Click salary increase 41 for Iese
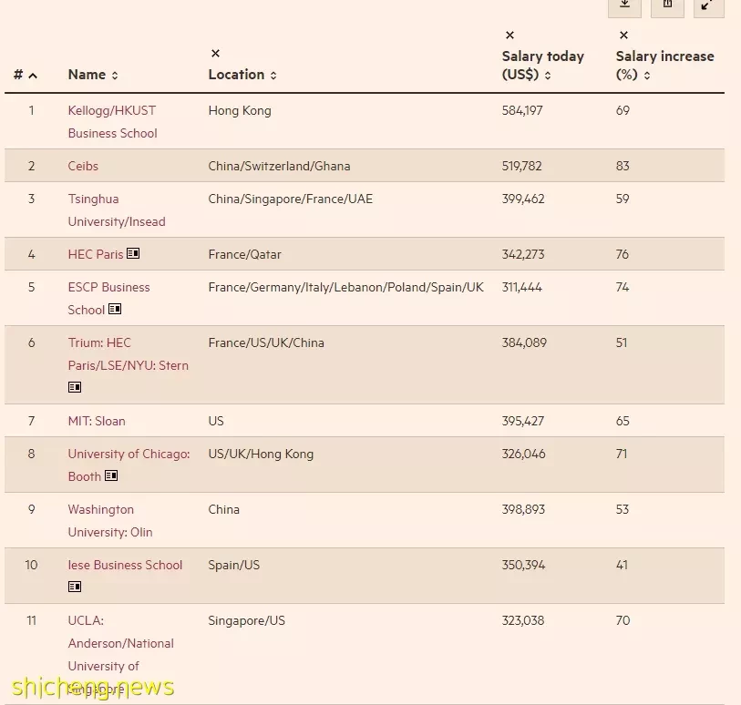This screenshot has height=705, width=741. tap(622, 566)
